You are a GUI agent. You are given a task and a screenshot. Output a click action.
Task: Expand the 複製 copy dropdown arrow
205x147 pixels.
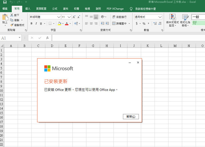tap(22, 20)
